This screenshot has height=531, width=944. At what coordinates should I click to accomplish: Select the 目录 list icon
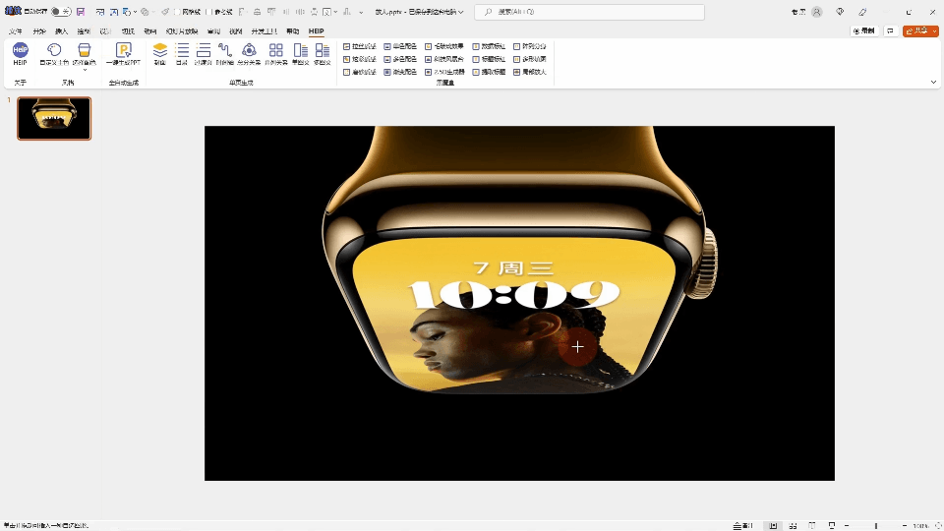[182, 50]
